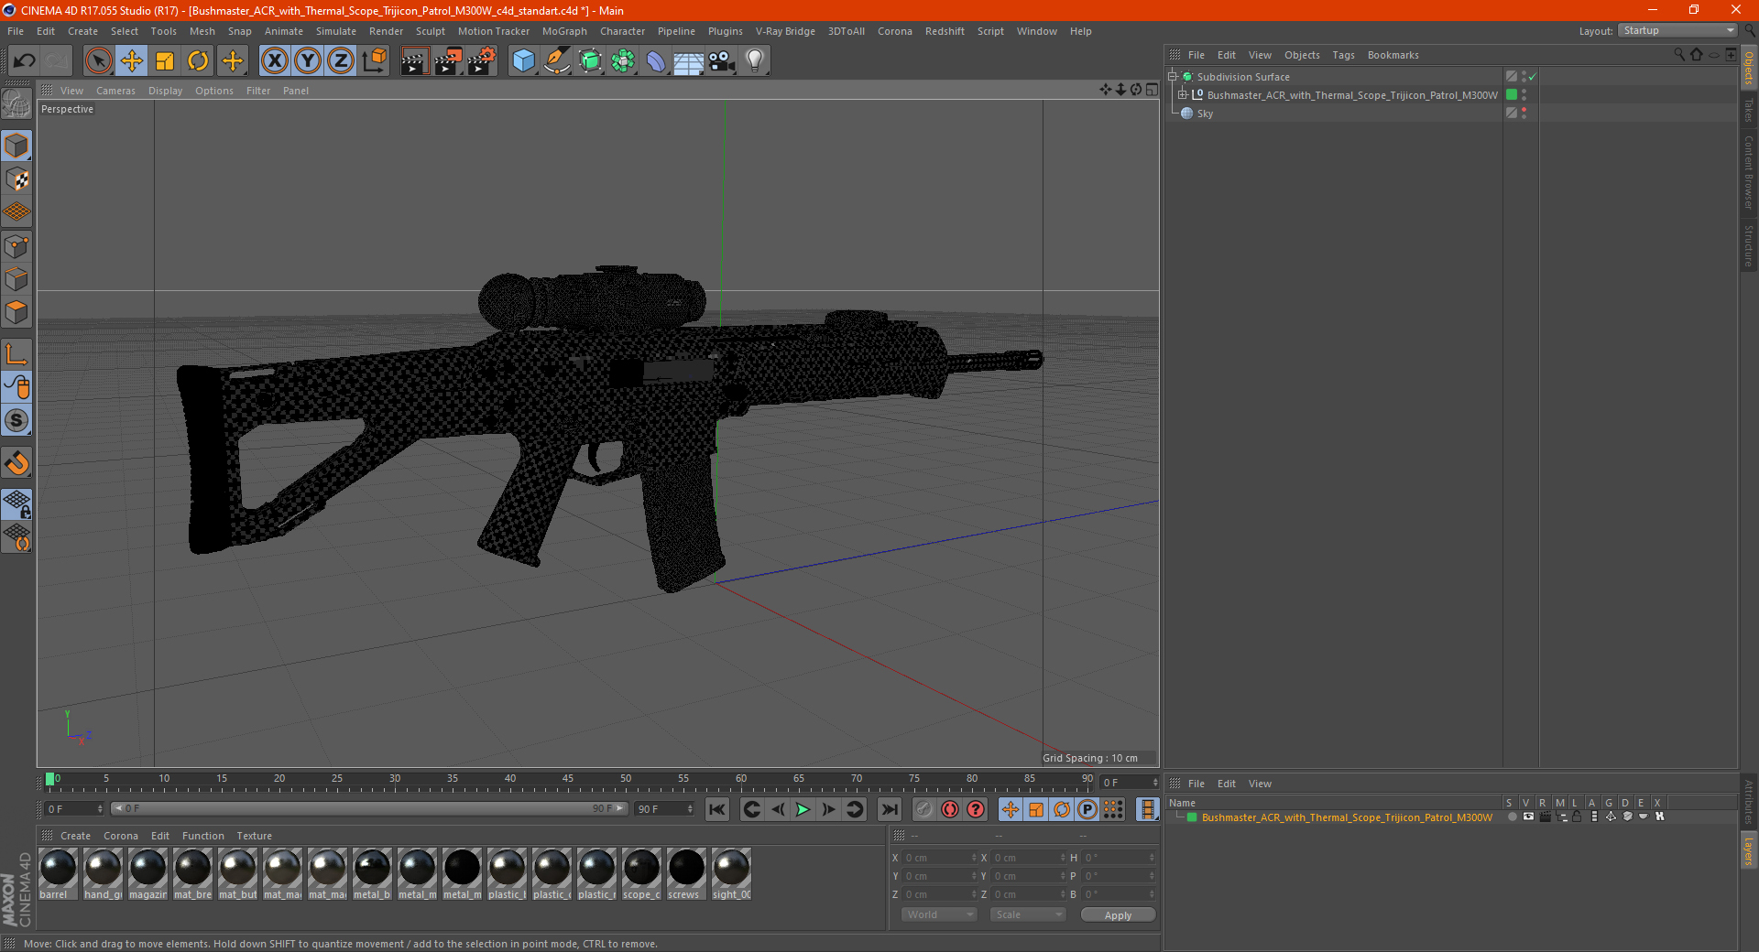Go to the end of the animation
The image size is (1759, 952).
tap(889, 809)
